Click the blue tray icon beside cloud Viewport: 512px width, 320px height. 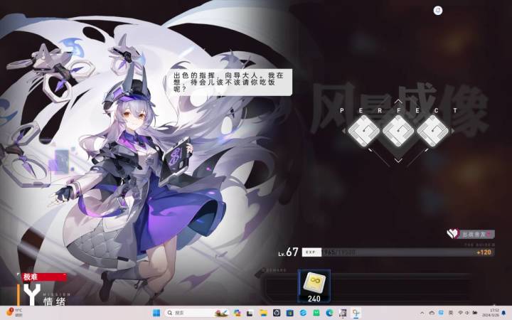pyautogui.click(x=441, y=312)
